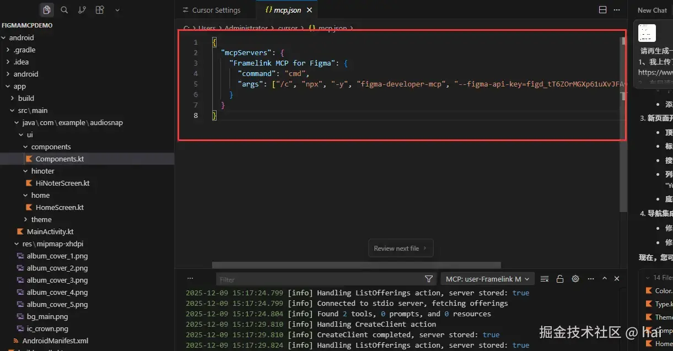Screen dimensions: 673x351
Task: Close the mcp.json tab
Action: tap(309, 10)
